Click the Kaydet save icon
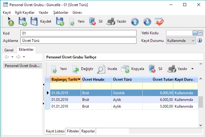 click(x=34, y=21)
